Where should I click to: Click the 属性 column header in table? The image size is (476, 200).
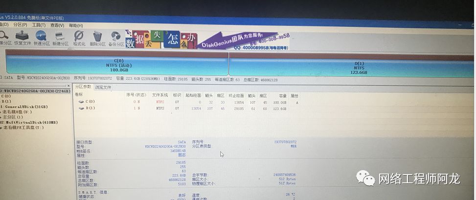(x=295, y=96)
